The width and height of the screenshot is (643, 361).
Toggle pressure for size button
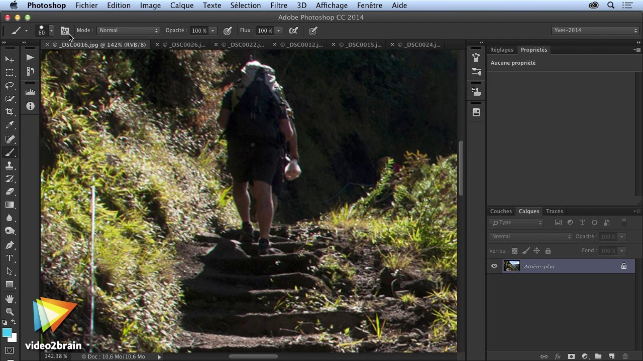(313, 31)
